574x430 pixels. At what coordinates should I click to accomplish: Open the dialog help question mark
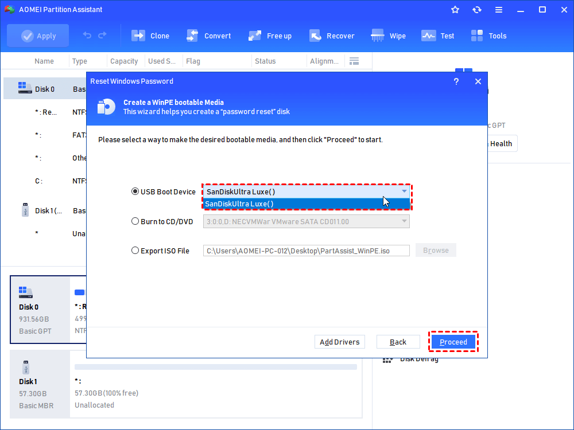click(x=456, y=81)
